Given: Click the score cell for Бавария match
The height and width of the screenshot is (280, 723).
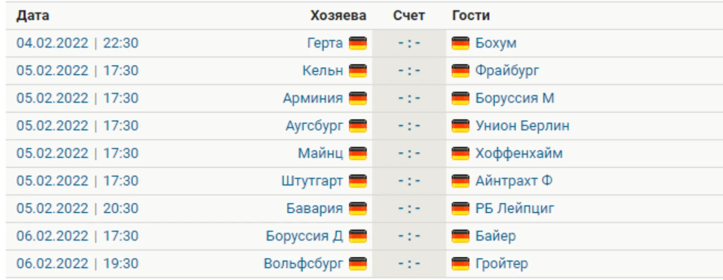Looking at the screenshot, I should coord(409,209).
